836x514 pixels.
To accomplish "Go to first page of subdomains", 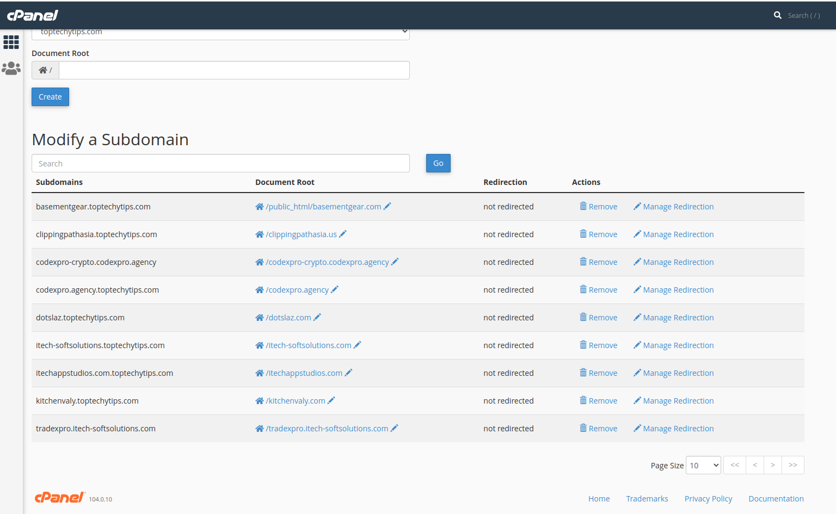I will tap(735, 465).
